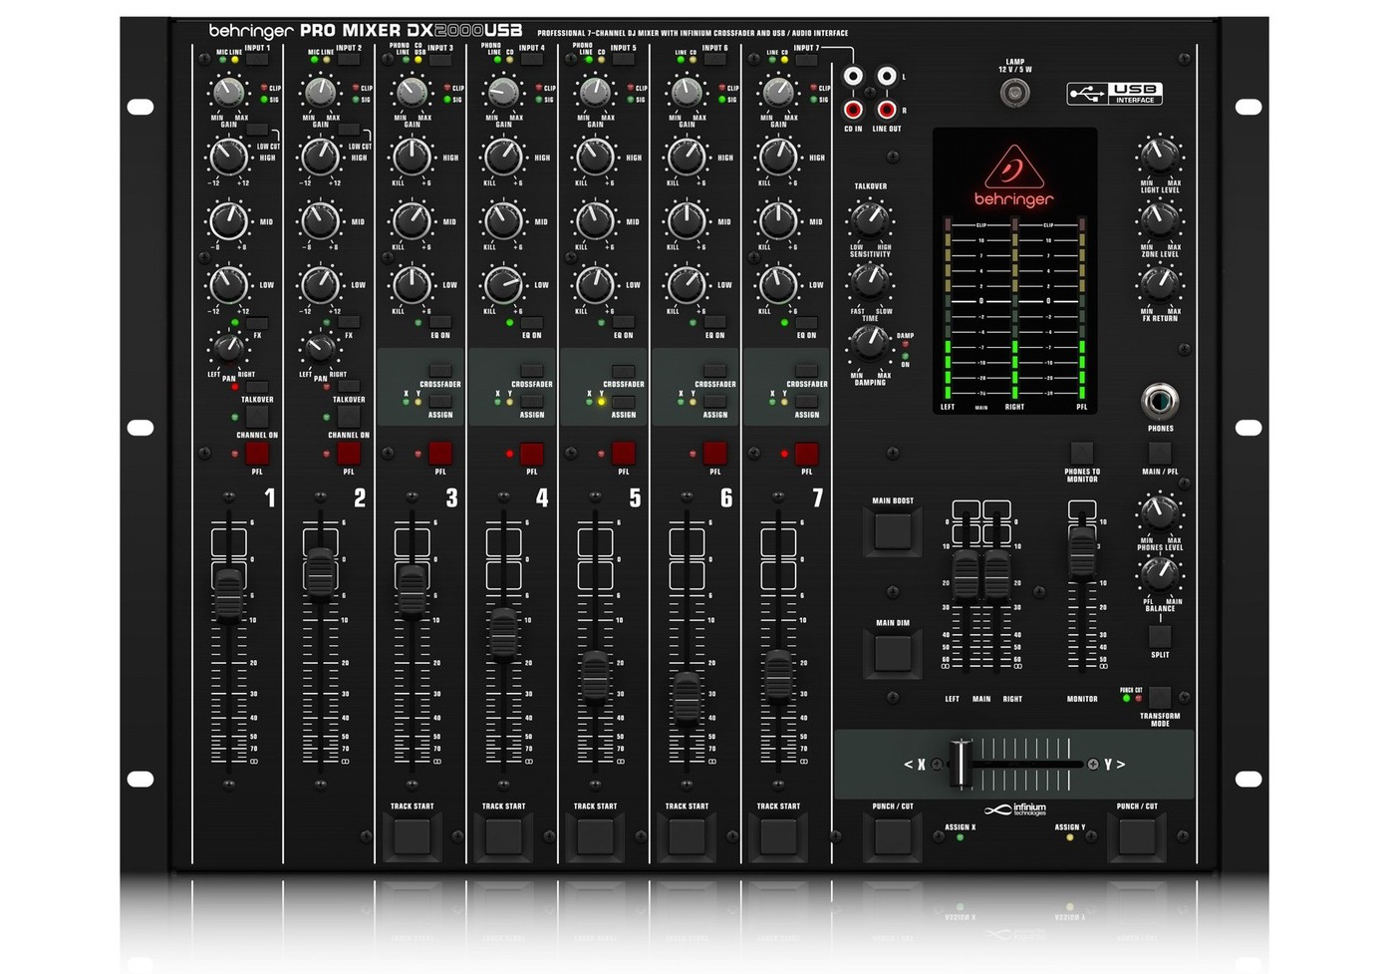This screenshot has height=974, width=1391.
Task: Click the Talkover DAMPING knob
Action: (x=870, y=344)
